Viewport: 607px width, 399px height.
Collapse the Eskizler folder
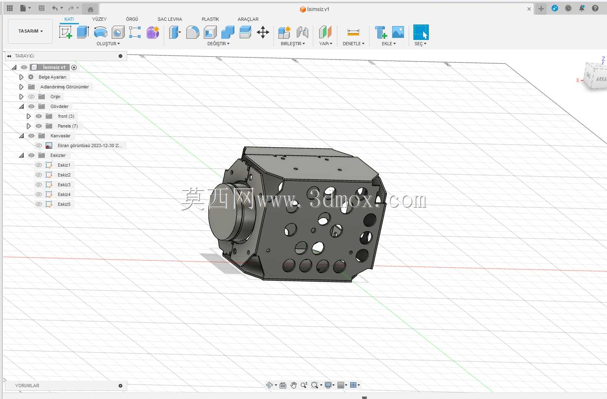coord(21,155)
